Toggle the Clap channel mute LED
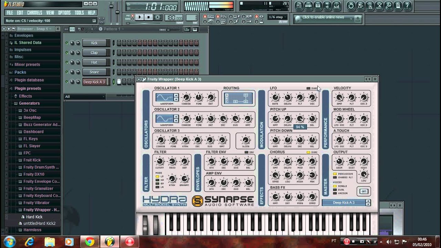Image resolution: width=441 pixels, height=248 pixels. (67, 53)
